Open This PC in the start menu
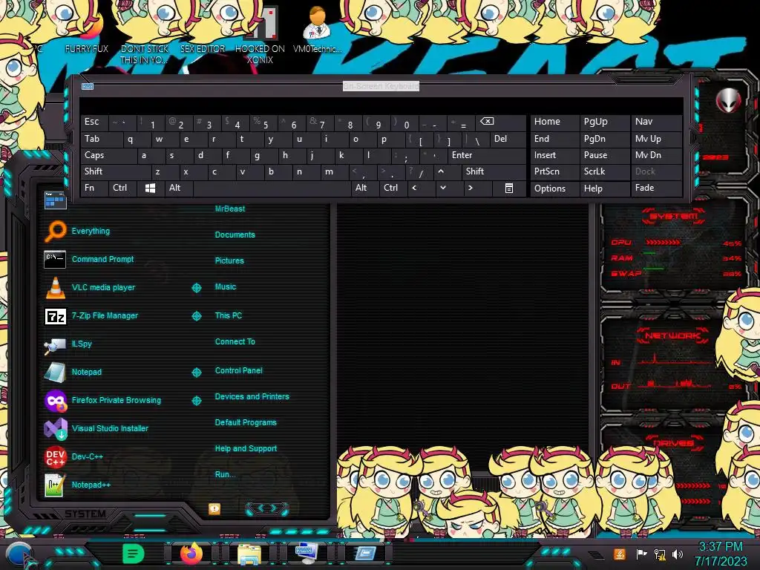This screenshot has height=570, width=760. click(229, 315)
